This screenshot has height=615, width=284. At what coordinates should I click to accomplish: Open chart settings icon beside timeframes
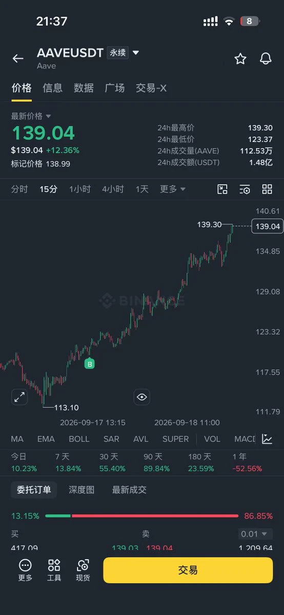[x=245, y=189]
